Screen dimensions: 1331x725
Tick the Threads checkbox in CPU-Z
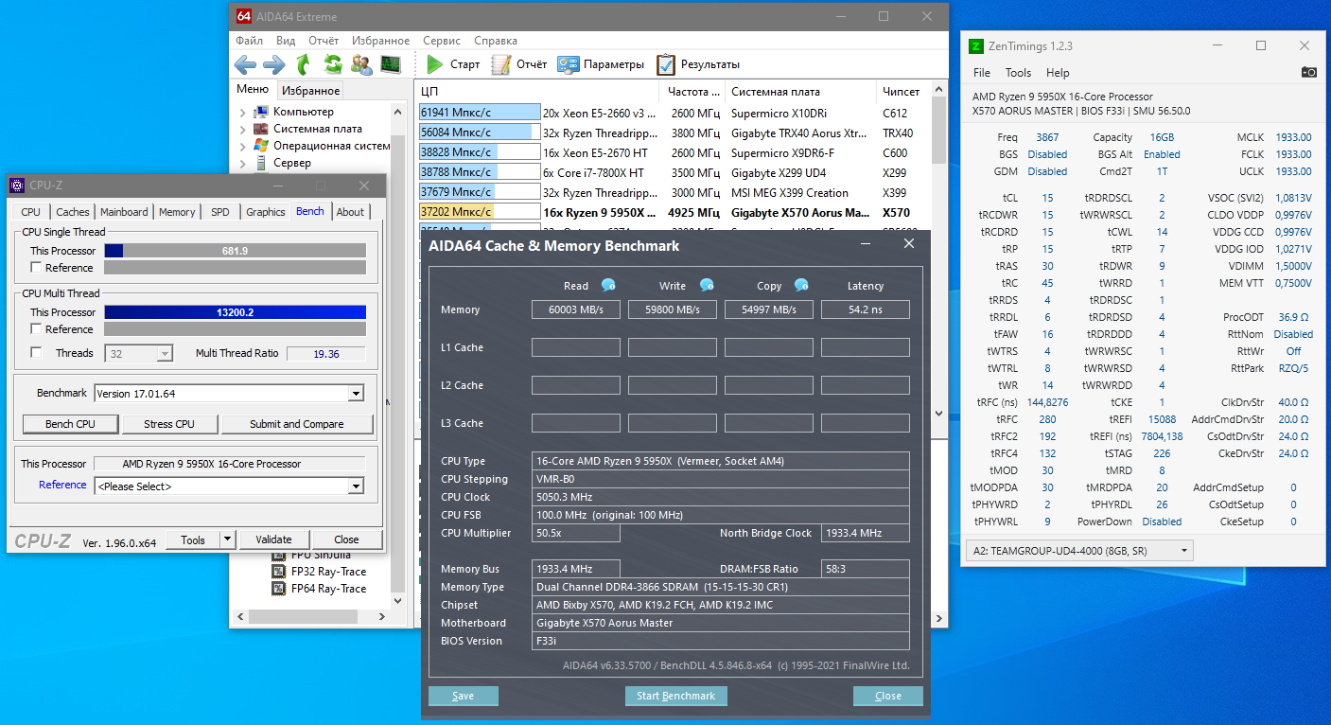point(37,353)
